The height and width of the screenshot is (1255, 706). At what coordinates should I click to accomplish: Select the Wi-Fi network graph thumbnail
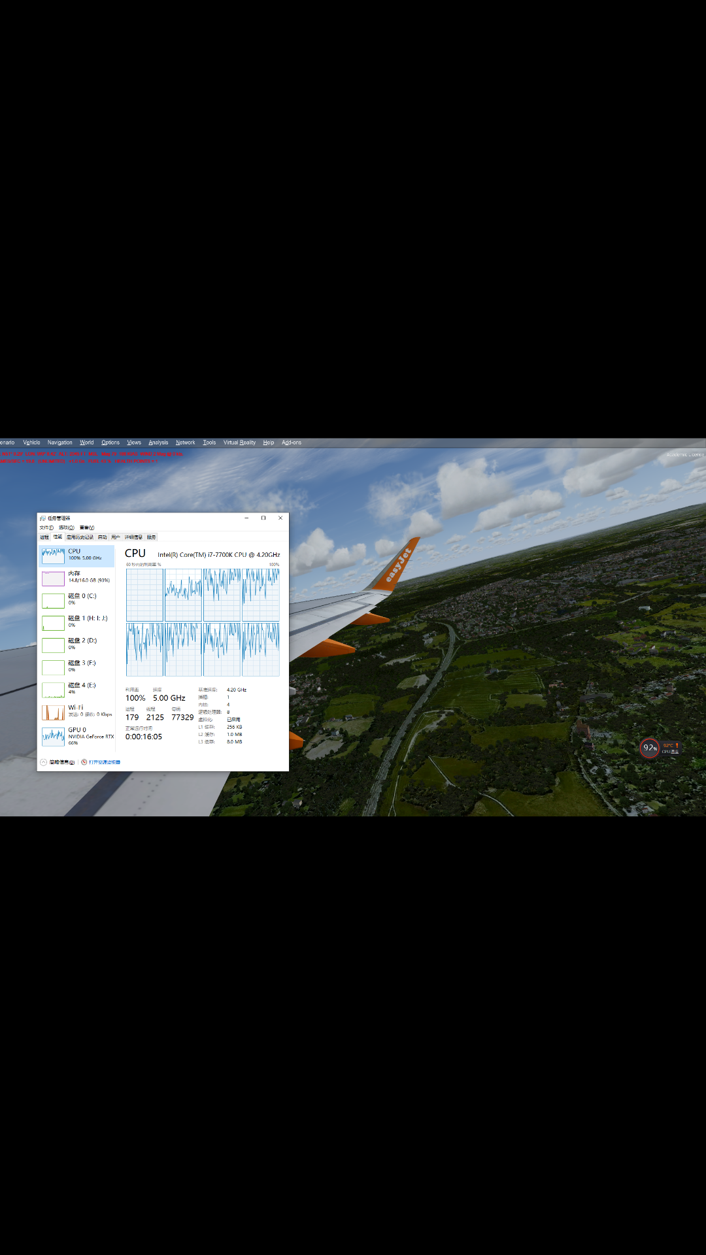coord(53,712)
